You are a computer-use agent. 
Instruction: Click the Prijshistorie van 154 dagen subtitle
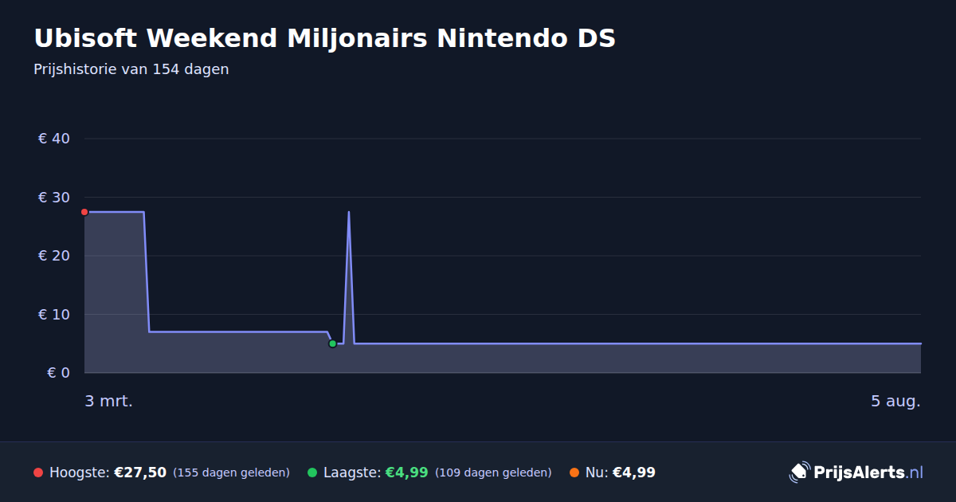[x=131, y=69]
